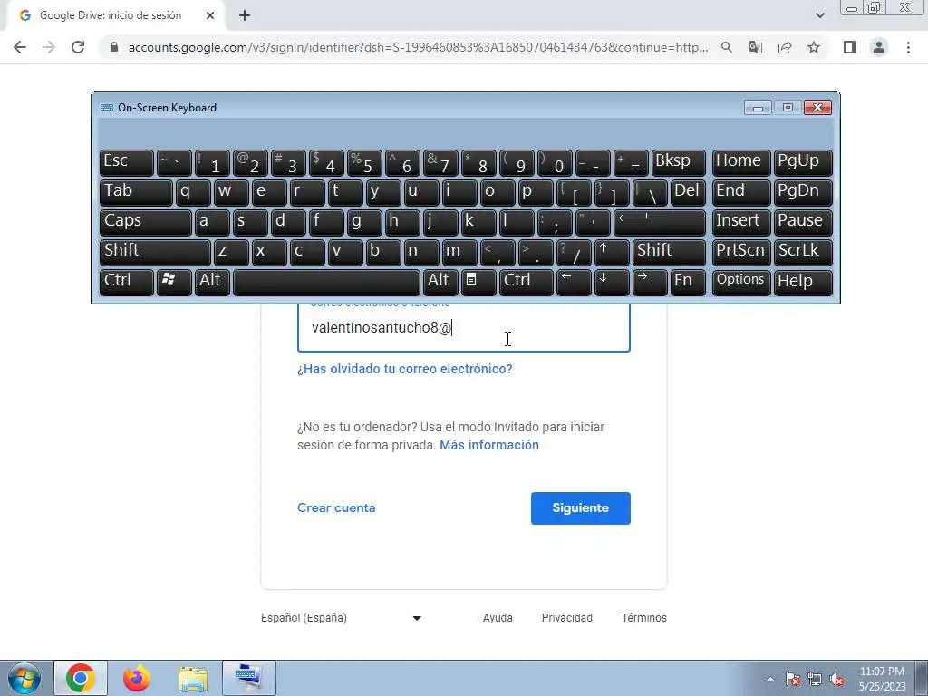Click the Siguiente button
Image resolution: width=928 pixels, height=696 pixels.
(581, 507)
